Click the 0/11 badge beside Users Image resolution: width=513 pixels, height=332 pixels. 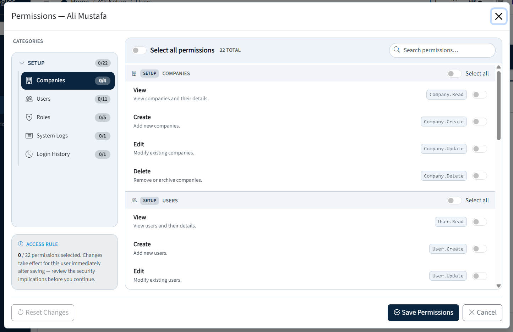click(x=103, y=99)
